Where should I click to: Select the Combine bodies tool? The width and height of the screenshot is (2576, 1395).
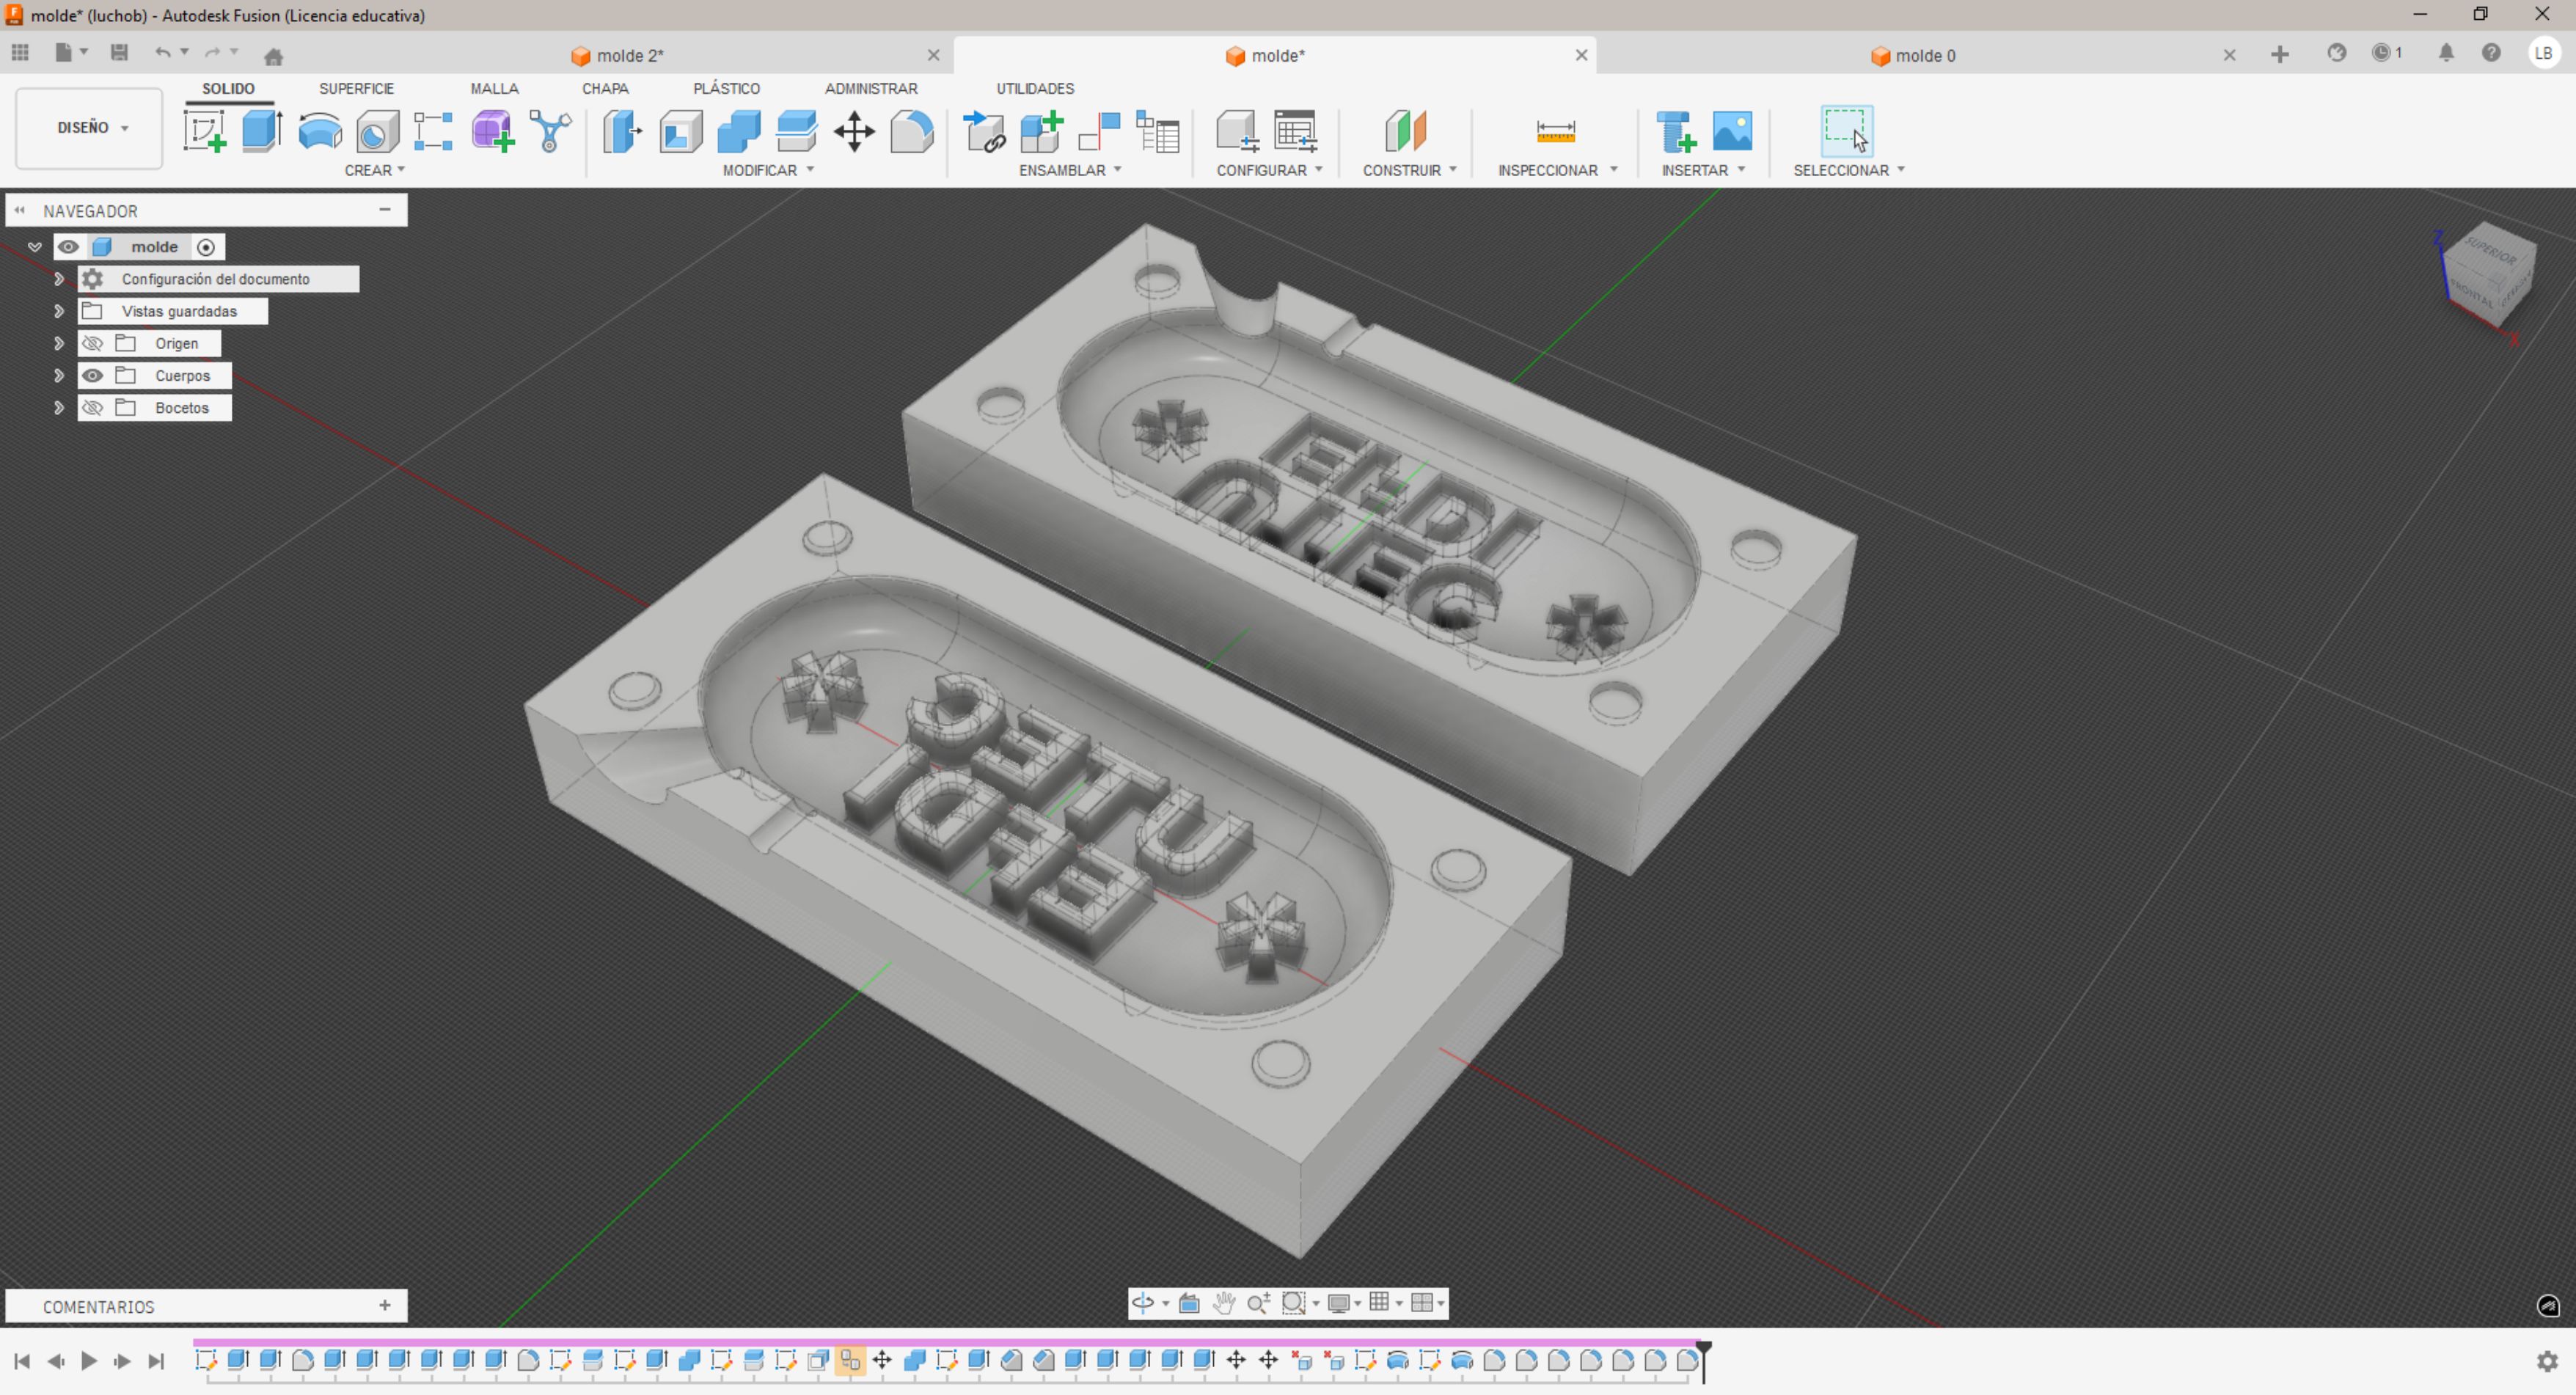click(739, 131)
